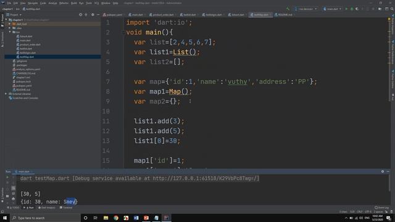Click the Search Everywhere magnifier icon
Image resolution: width=395 pixels, height=222 pixels.
coord(392,9)
